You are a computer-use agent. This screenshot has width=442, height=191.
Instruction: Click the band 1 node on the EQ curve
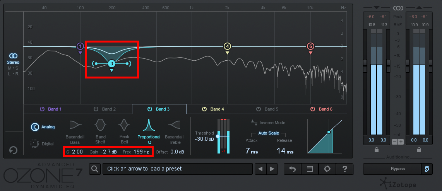coord(81,46)
